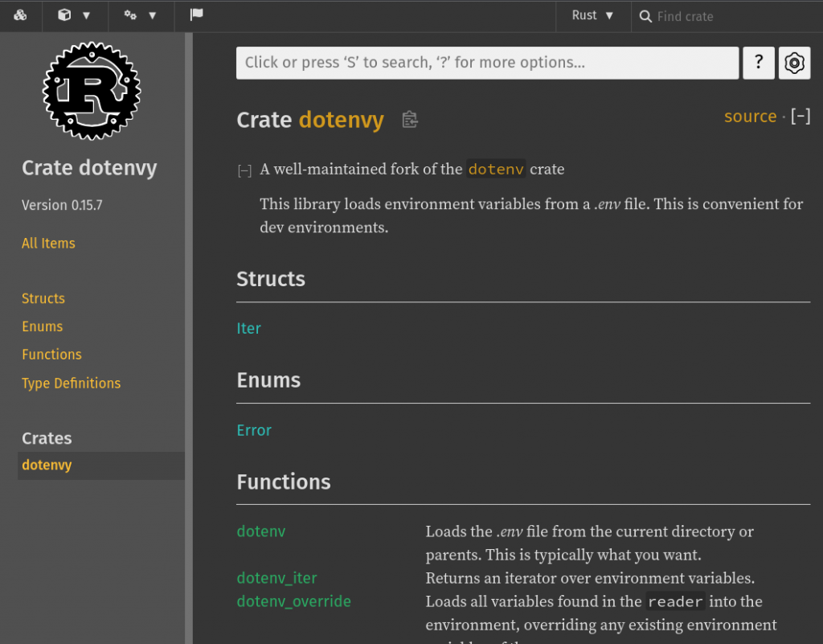Jump to Type Definitions in sidebar
Screen dimensions: 823x644
pos(71,384)
